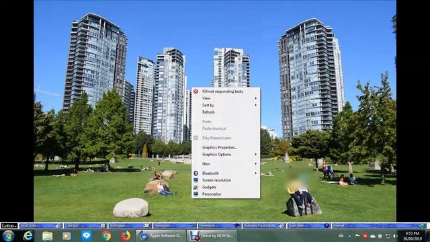Expand the Graphics Options arrow
Viewport: 430px width, 242px height.
[255, 155]
